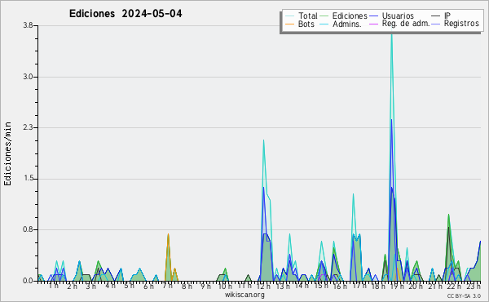Click the Registros legend label
This screenshot has height=302, width=489.
click(461, 24)
